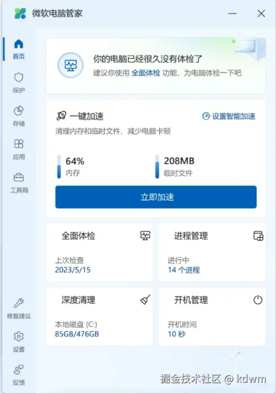Click the 208MB temporary files bar

(157, 167)
